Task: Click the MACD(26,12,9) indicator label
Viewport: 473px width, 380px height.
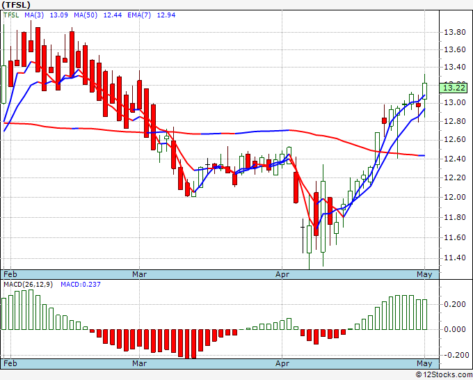Action: point(28,285)
